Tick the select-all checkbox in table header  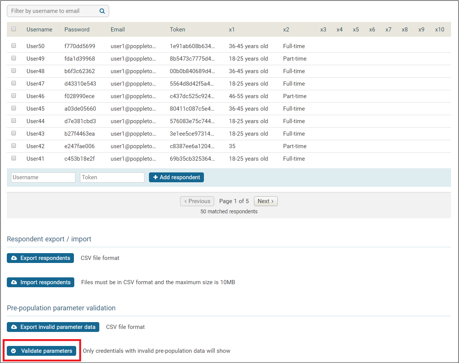point(14,29)
